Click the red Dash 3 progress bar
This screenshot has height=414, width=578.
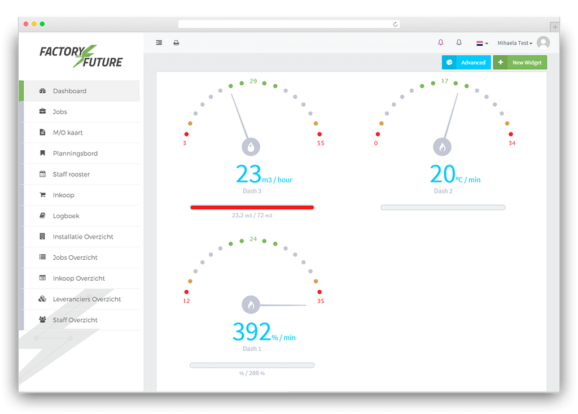(252, 207)
